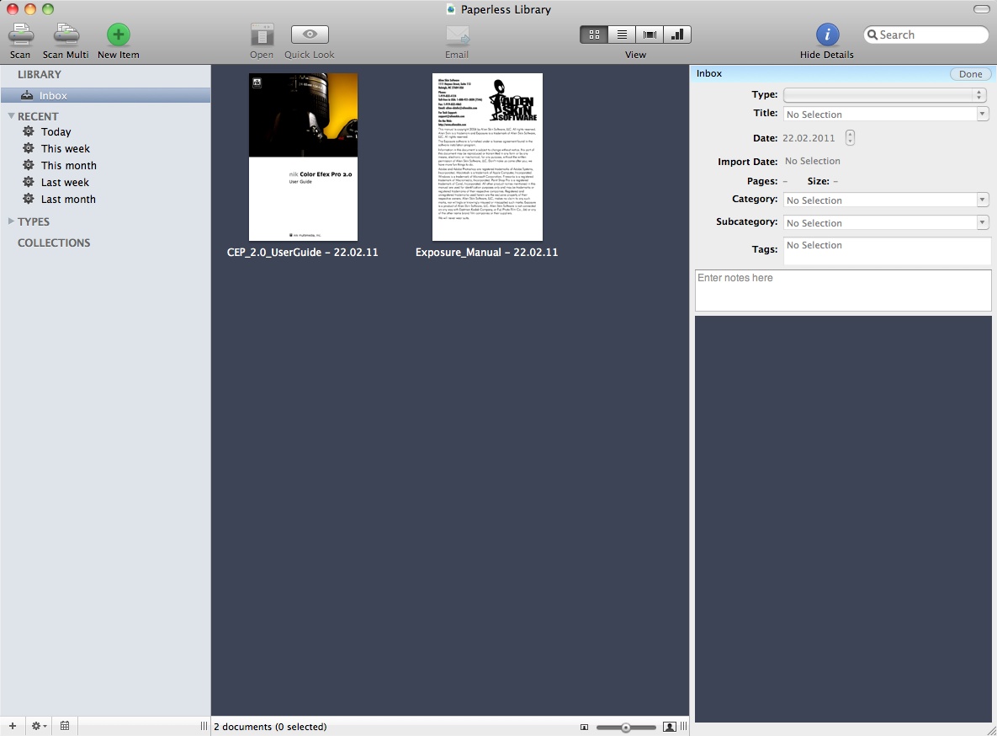
Task: Collapse the RECENT section triangle
Action: (11, 116)
